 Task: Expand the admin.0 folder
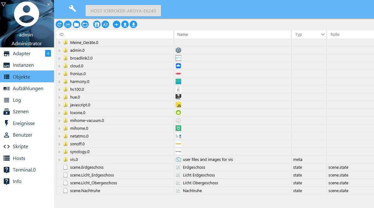point(59,51)
